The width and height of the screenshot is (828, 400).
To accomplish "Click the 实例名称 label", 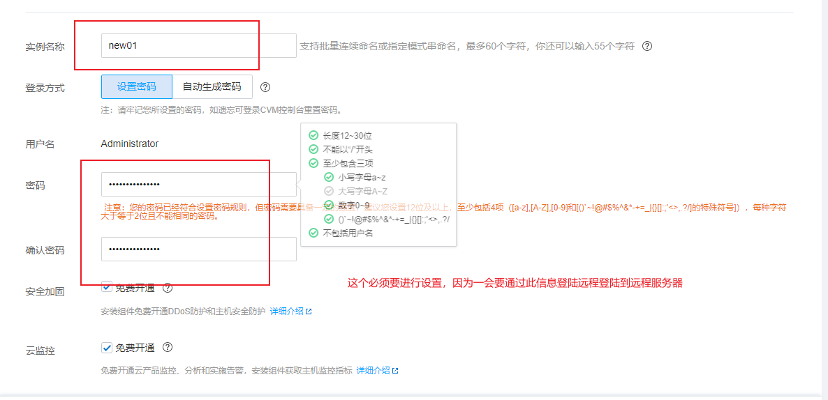I will [x=45, y=47].
